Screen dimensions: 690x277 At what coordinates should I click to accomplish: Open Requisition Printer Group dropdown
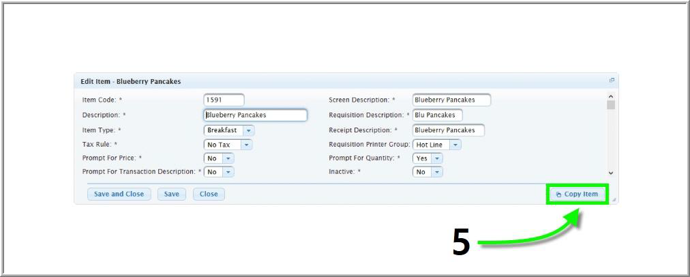point(455,145)
